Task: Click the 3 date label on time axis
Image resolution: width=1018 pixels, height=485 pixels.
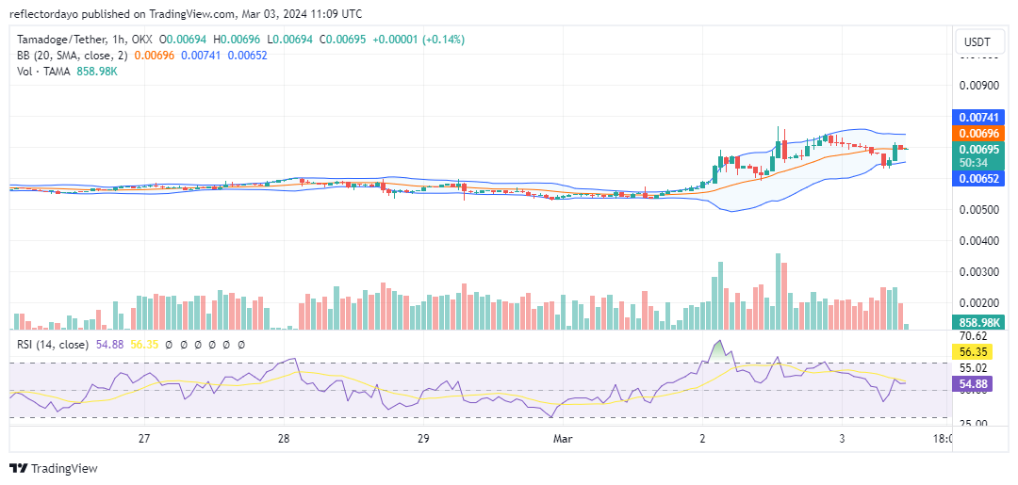Action: coord(842,438)
